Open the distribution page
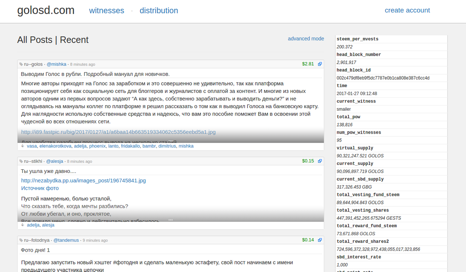Viewport: 466px width, 272px height. coord(159,11)
